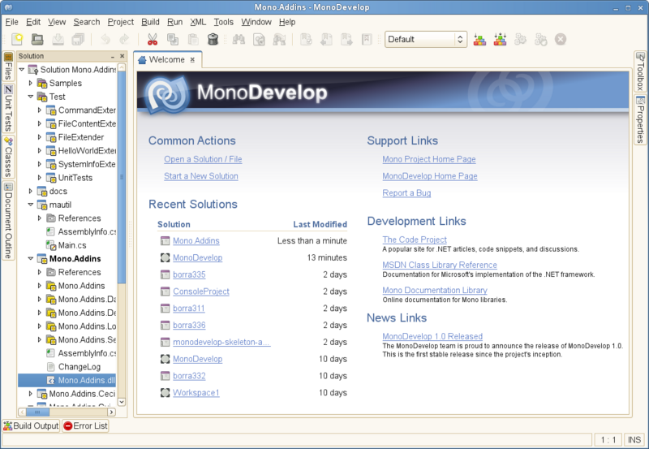Open the Classes side pad
The height and width of the screenshot is (449, 649).
pos(8,157)
